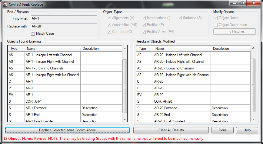Select row AR-1 - Inslope Left with Channel

[65, 55]
